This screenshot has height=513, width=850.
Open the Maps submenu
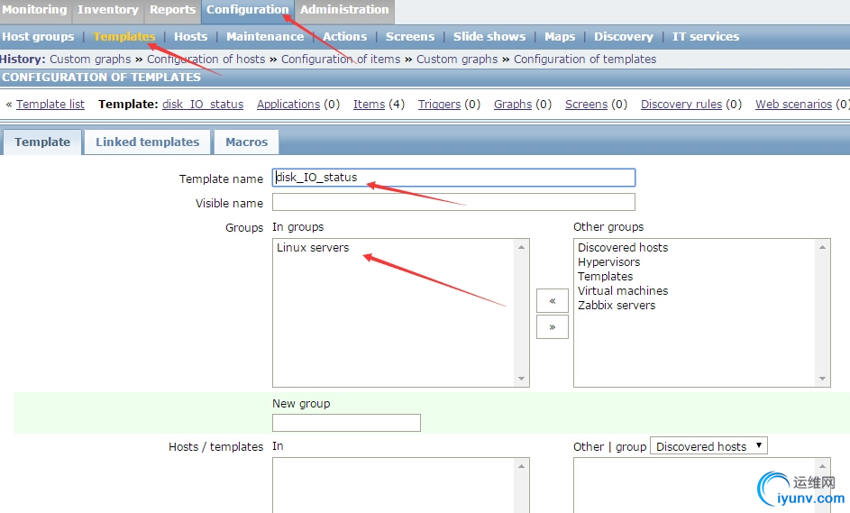pyautogui.click(x=560, y=36)
